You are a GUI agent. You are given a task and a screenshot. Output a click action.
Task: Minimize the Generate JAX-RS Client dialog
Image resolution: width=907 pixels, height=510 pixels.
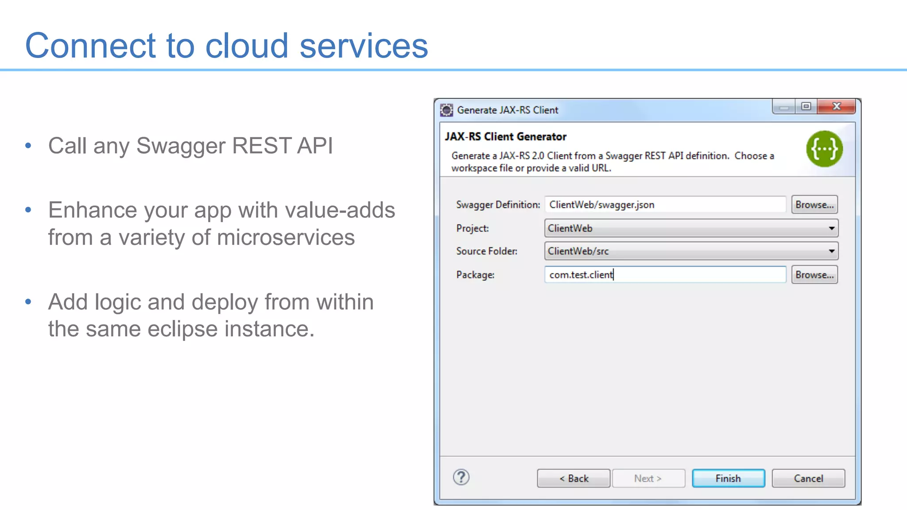click(x=784, y=106)
